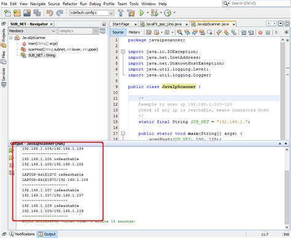
Task: Click the Profile Project icon
Action: (168, 13)
